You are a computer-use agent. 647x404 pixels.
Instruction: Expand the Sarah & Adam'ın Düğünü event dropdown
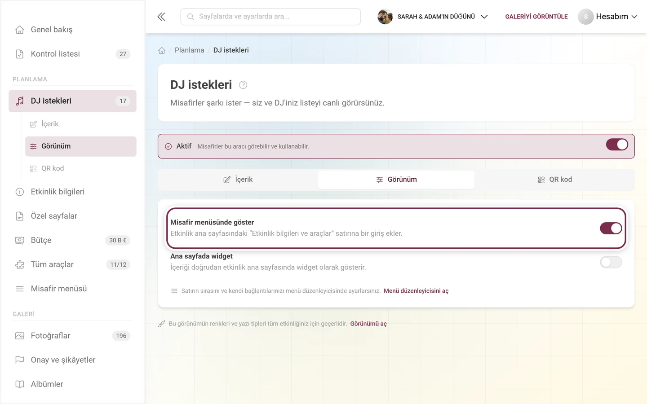coord(433,17)
